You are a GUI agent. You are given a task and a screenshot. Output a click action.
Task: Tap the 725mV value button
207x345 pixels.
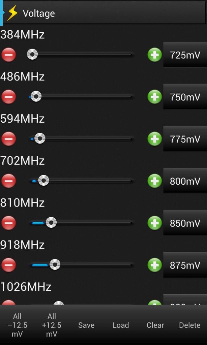tap(185, 55)
